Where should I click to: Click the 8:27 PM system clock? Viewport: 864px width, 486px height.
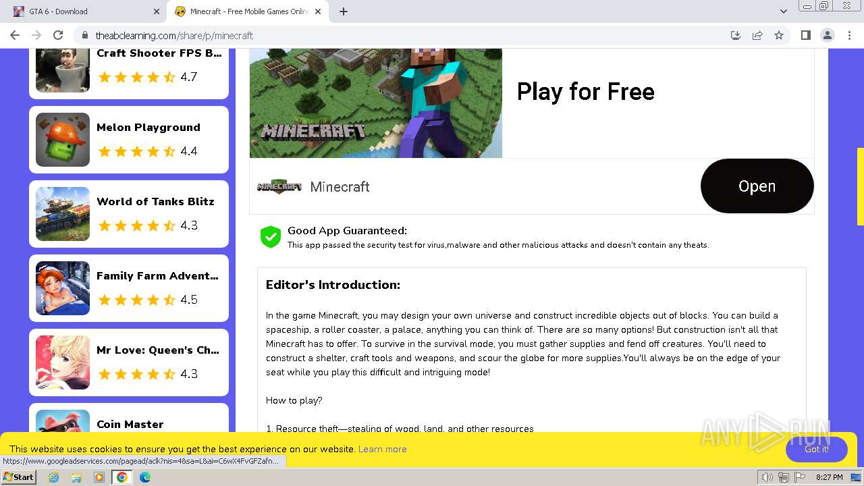pos(830,477)
